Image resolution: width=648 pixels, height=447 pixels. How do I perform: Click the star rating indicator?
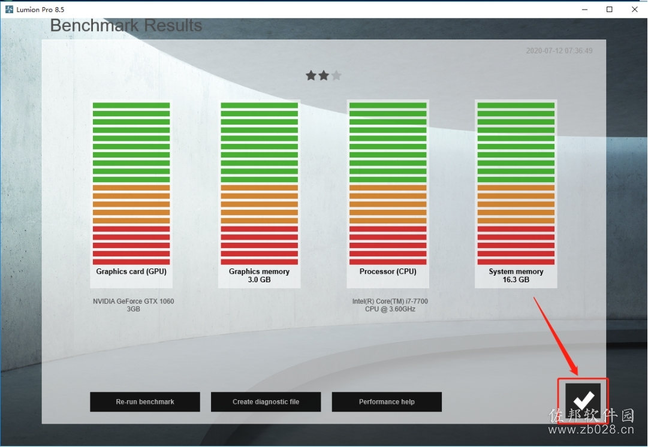(324, 75)
